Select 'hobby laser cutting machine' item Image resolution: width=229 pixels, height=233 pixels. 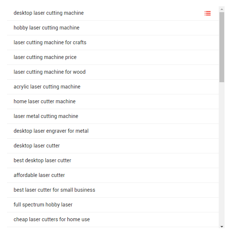click(x=46, y=28)
